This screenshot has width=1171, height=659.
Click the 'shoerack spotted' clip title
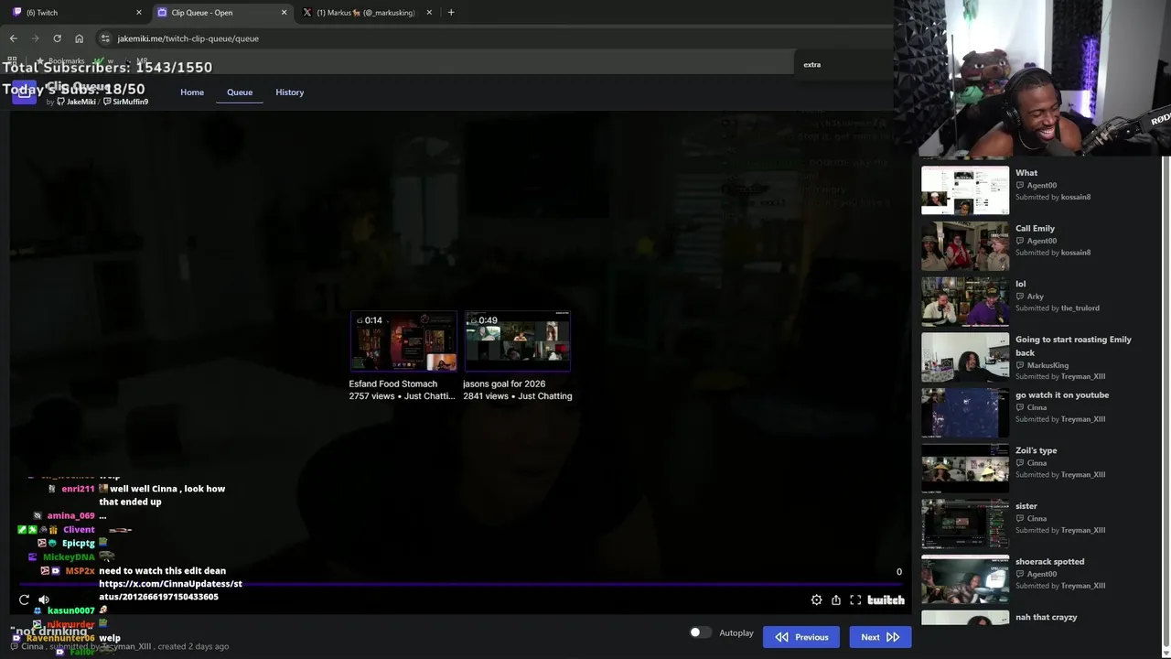tap(1049, 562)
